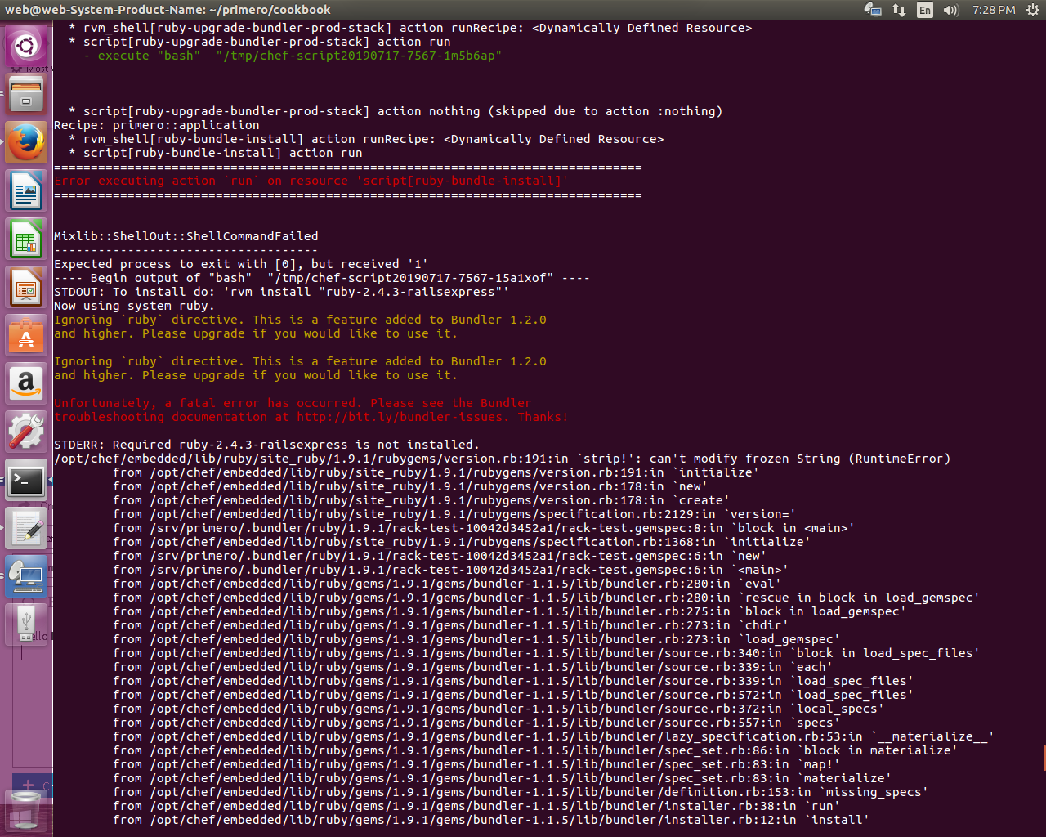Open the USB drive in launcher
This screenshot has width=1046, height=837.
[x=26, y=625]
